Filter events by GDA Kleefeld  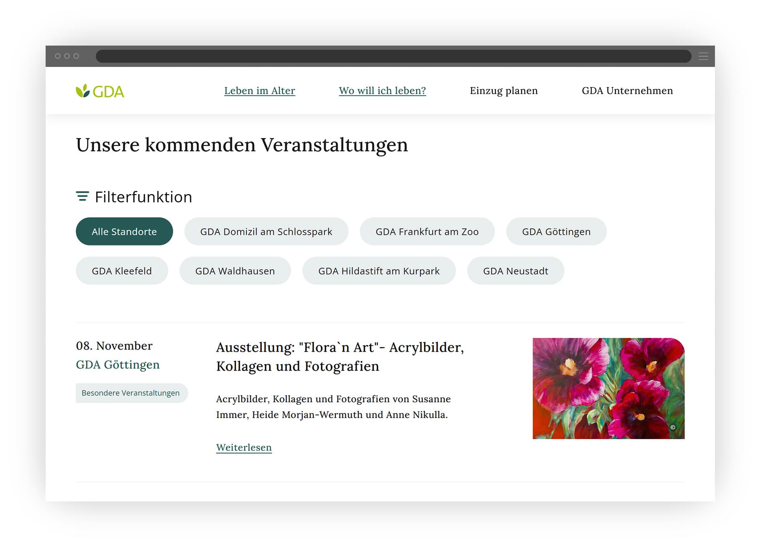121,271
